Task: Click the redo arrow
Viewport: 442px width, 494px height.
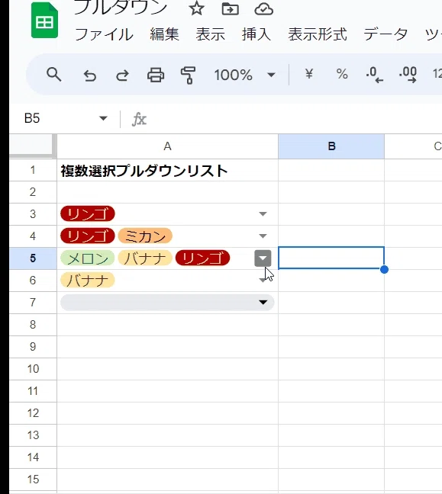Action: [122, 75]
